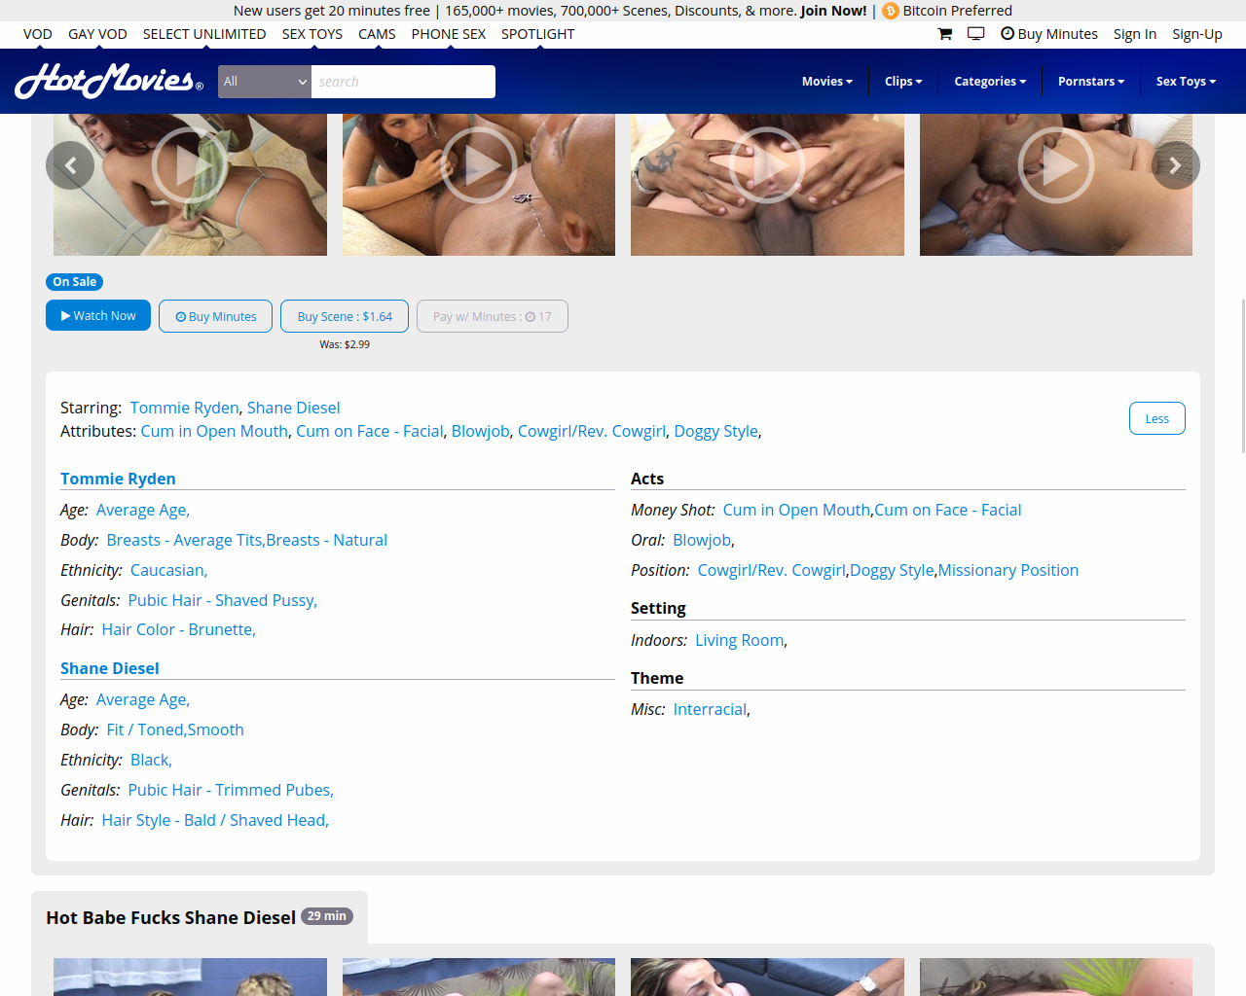Click the monitor icon in top bar
Image resolution: width=1246 pixels, height=996 pixels.
[976, 34]
